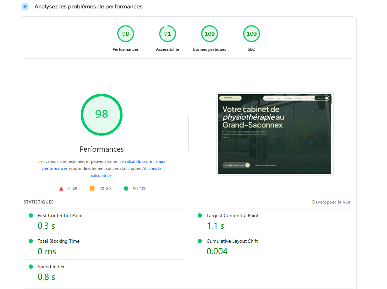Click the Speed Index metric title

click(51, 267)
